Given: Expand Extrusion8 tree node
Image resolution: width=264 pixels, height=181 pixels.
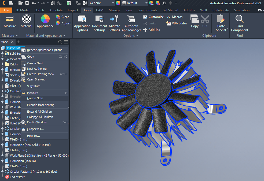Looking at the screenshot, I should (x=2, y=161).
